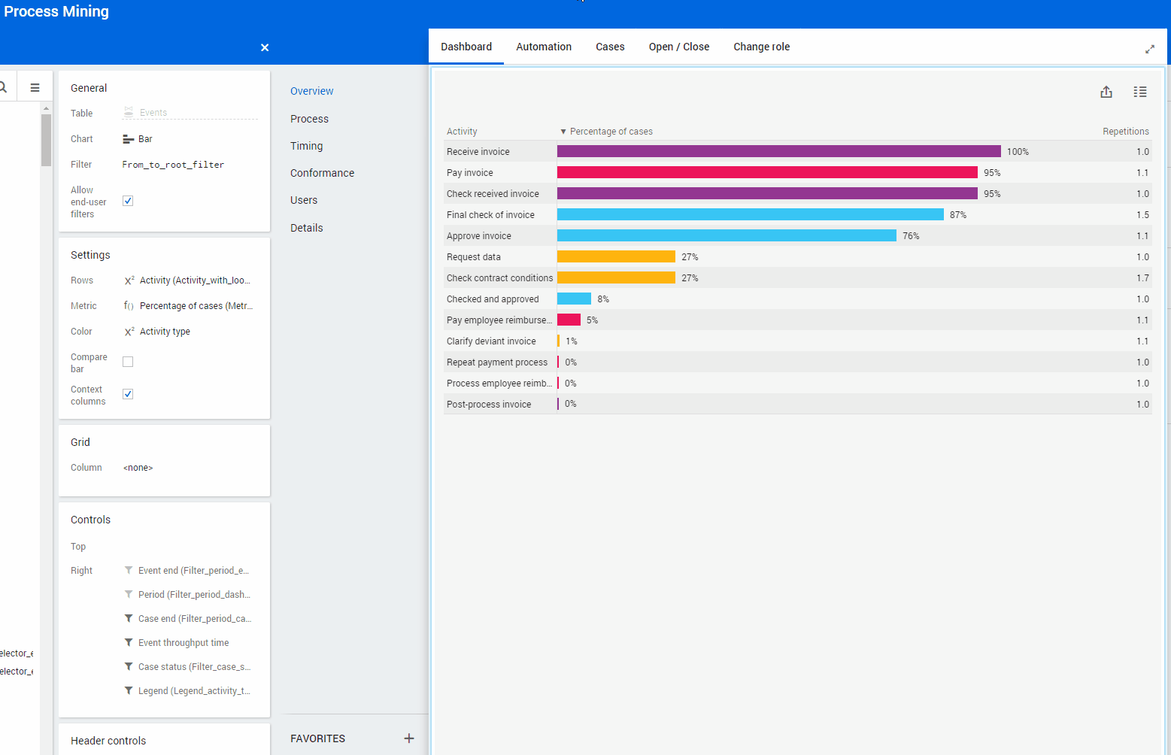Click the export/share icon above the chart
The width and height of the screenshot is (1171, 755).
point(1106,92)
